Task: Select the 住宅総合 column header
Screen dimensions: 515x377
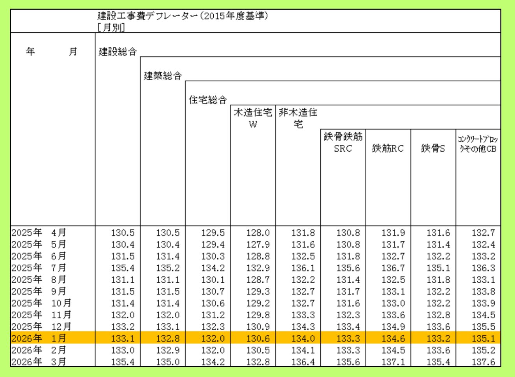Action: 207,100
